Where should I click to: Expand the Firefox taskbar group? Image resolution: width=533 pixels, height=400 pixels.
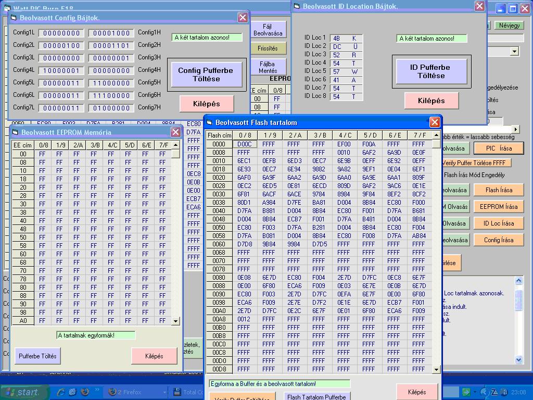coord(164,392)
